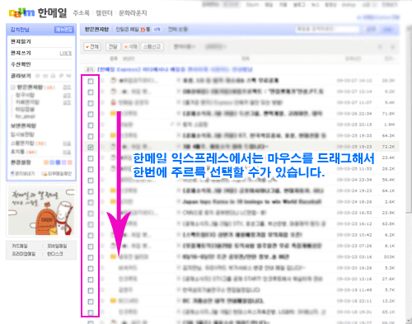Open new-window icon beside 09-03-27 14:12 subject

179,81
